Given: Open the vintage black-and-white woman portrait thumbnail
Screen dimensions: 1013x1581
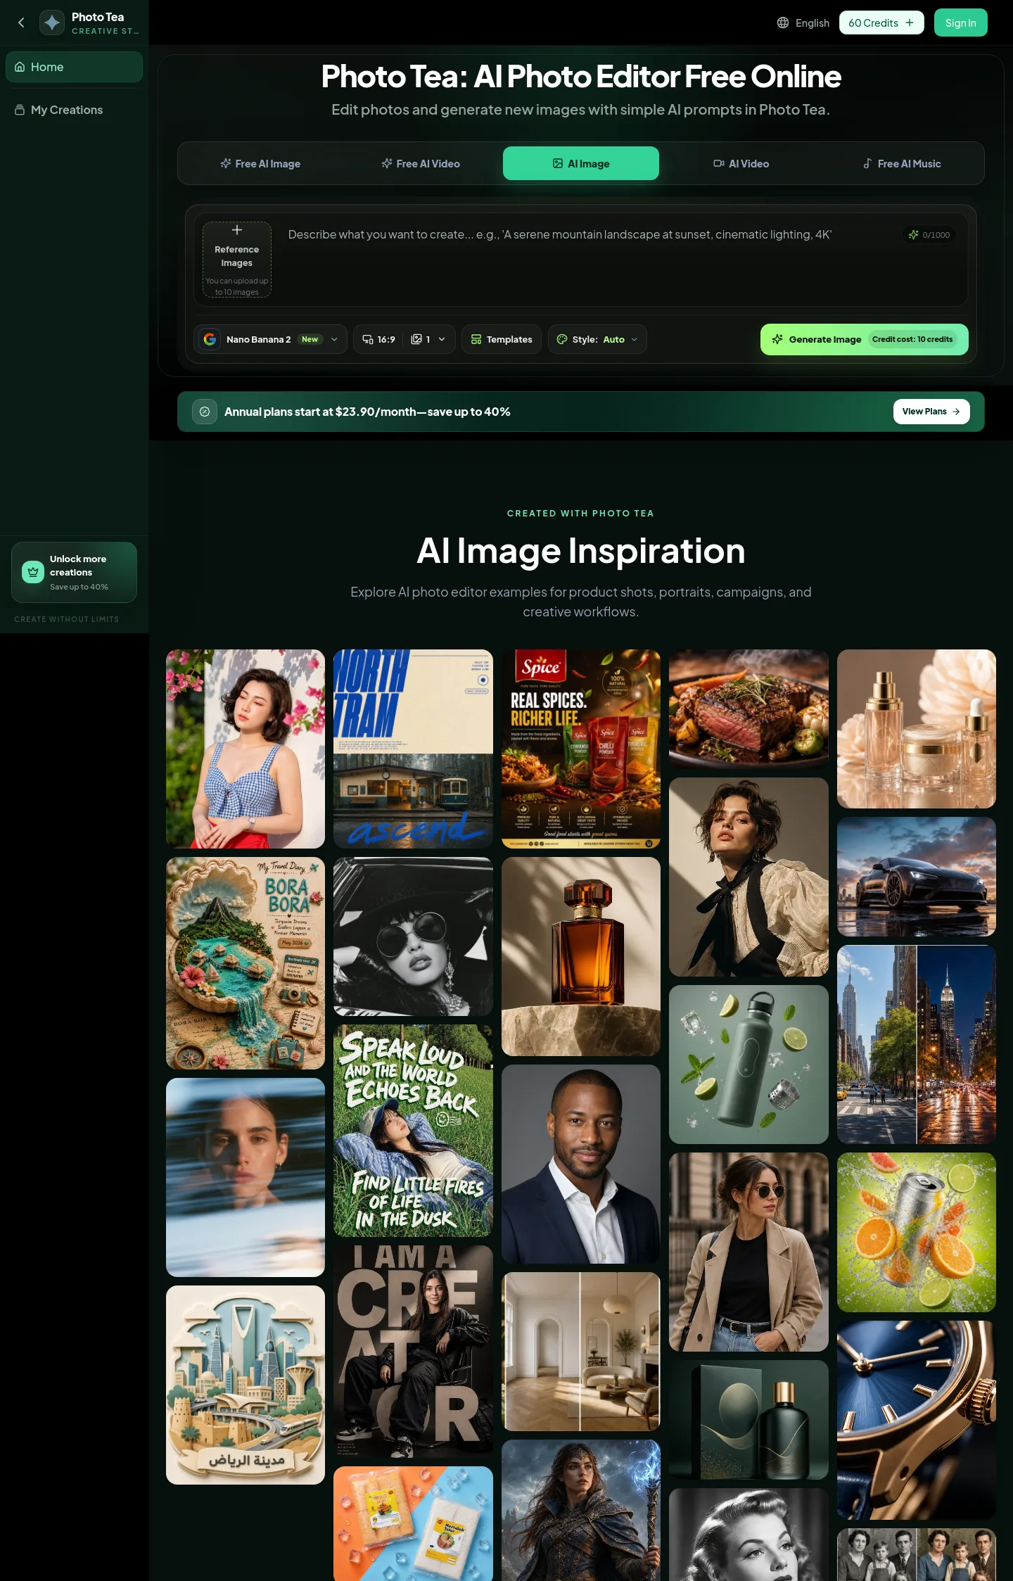Looking at the screenshot, I should 748,1535.
